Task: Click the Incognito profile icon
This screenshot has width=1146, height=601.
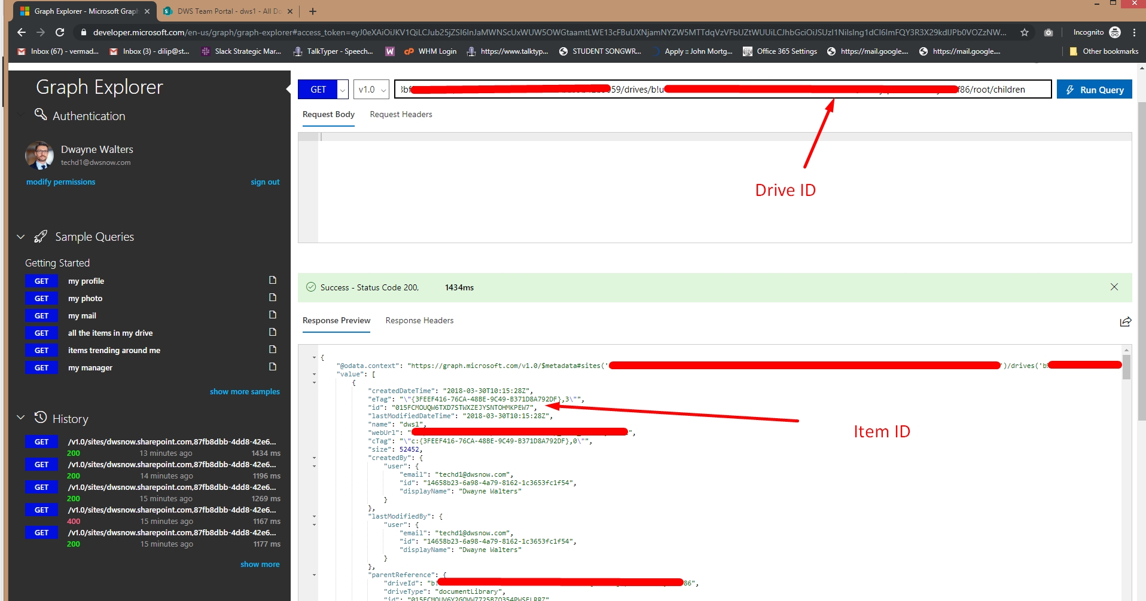Action: click(x=1115, y=32)
